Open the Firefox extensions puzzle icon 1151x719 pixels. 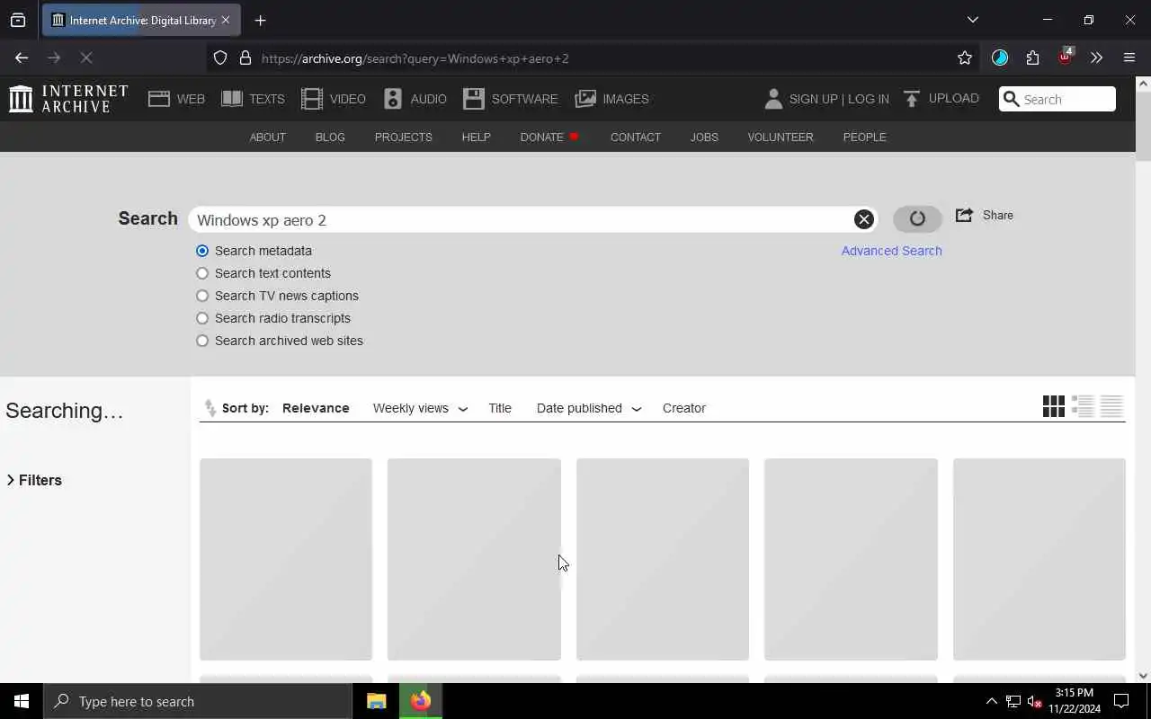[x=1032, y=58]
